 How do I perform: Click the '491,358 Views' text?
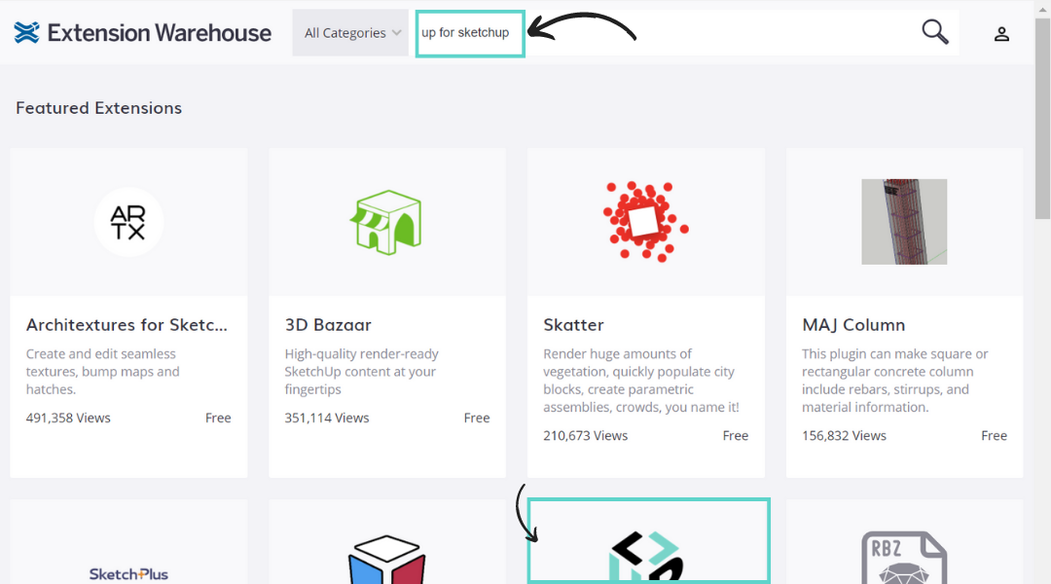click(68, 418)
